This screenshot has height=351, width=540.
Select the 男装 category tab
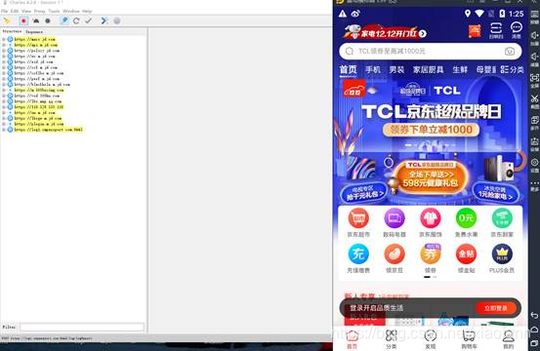(x=396, y=70)
